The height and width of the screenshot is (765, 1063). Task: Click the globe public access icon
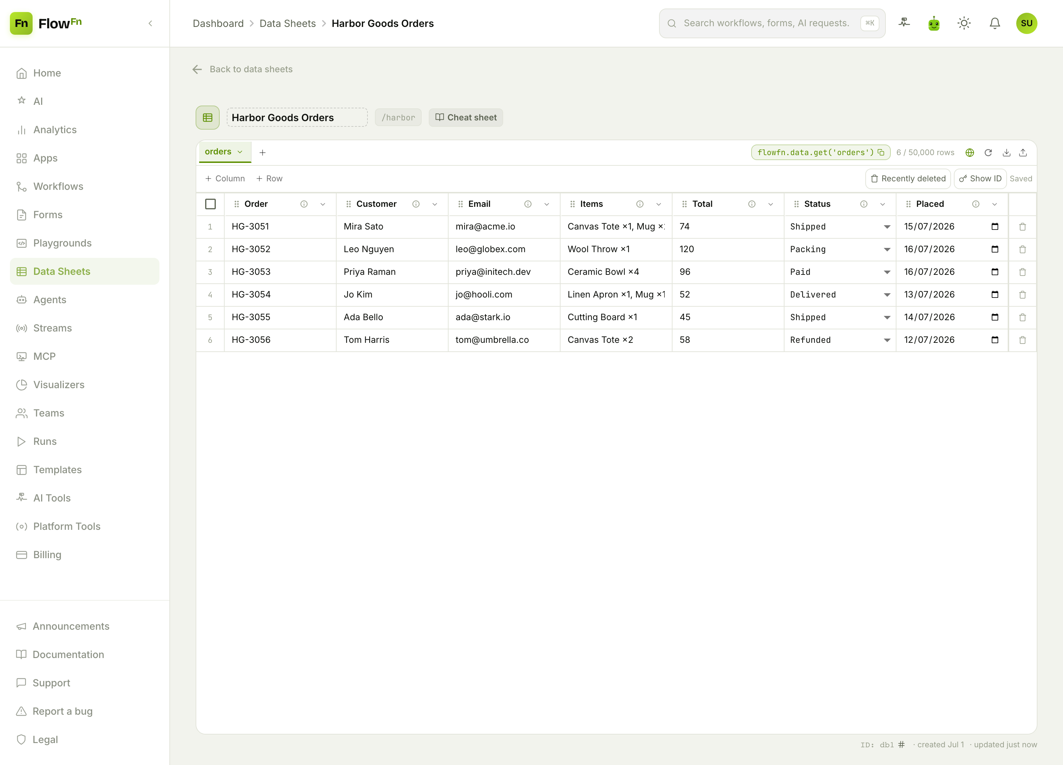[970, 152]
